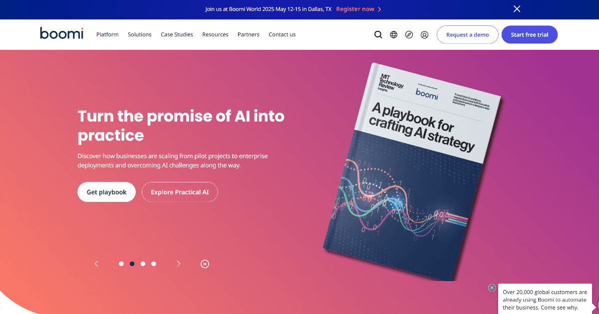Expand the Platform navigation menu
The width and height of the screenshot is (599, 314).
click(107, 34)
